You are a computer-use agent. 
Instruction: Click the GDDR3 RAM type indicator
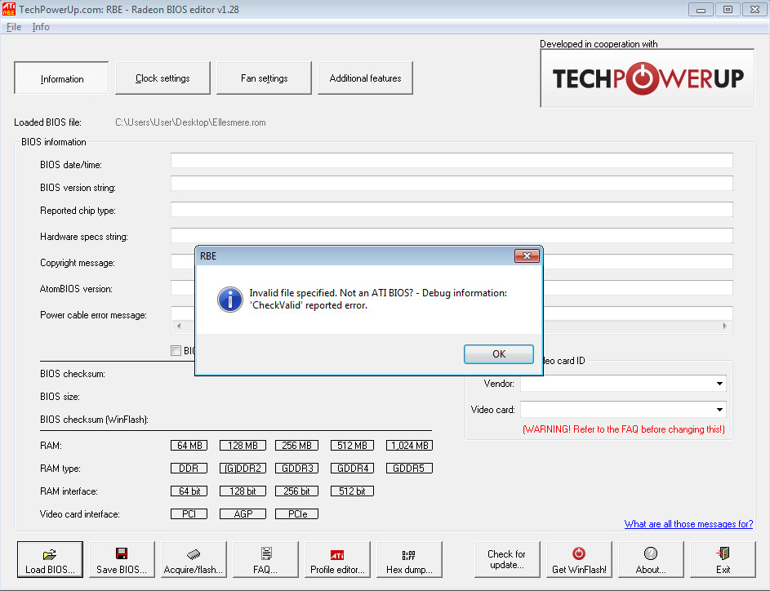tap(296, 469)
